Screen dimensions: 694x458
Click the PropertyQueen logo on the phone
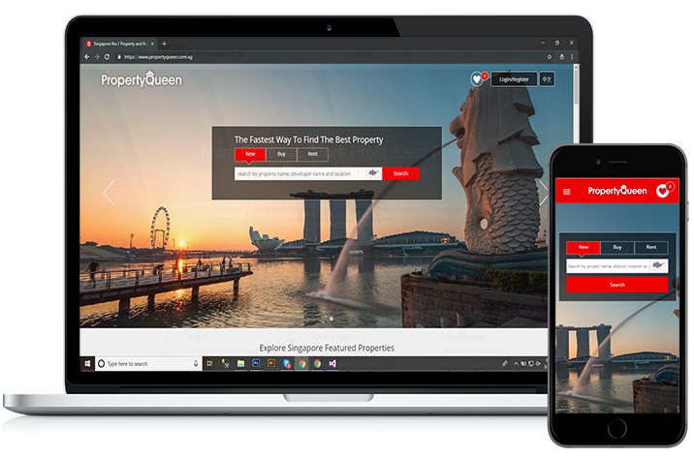click(617, 191)
